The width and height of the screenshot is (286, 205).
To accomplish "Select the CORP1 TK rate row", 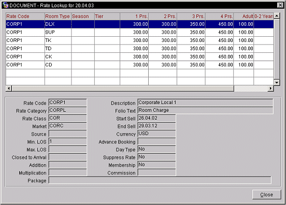I will pos(139,40).
